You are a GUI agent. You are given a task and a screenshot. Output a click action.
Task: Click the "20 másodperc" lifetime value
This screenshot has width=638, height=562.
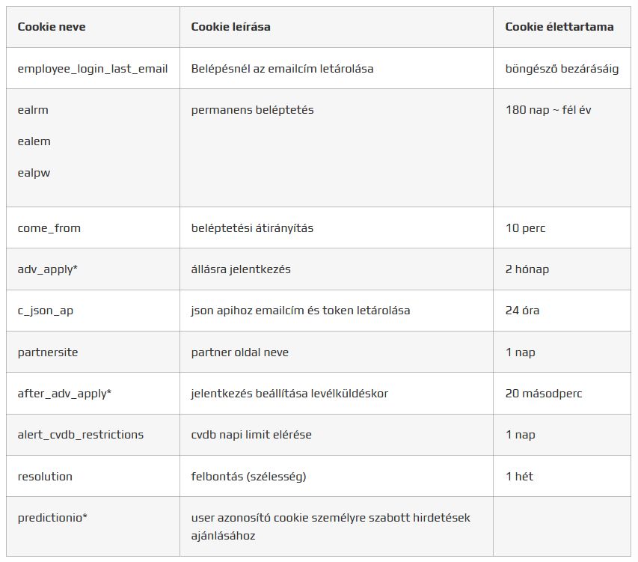click(544, 394)
